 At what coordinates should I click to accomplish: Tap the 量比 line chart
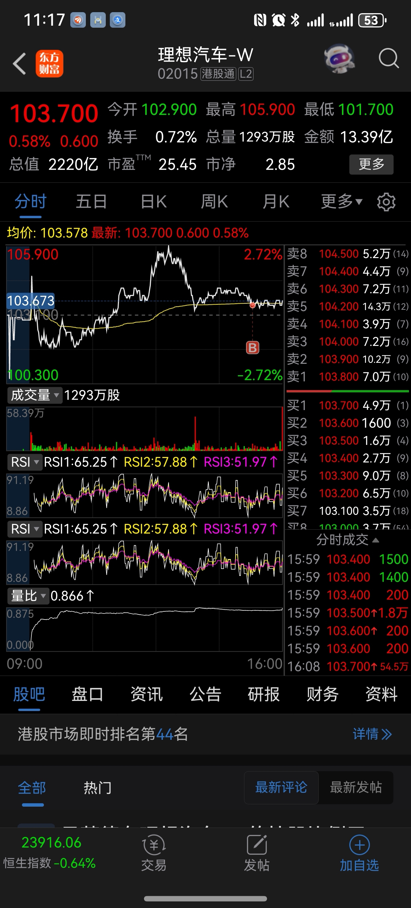[x=145, y=629]
